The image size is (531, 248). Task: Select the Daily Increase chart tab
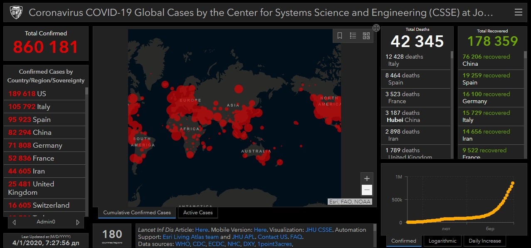click(x=485, y=241)
